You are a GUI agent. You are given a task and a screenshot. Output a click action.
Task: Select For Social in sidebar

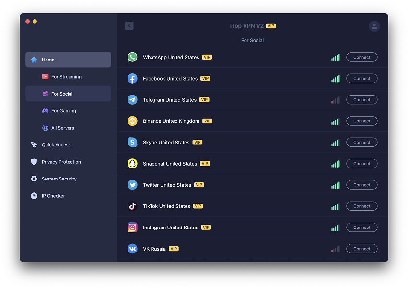tap(68, 94)
